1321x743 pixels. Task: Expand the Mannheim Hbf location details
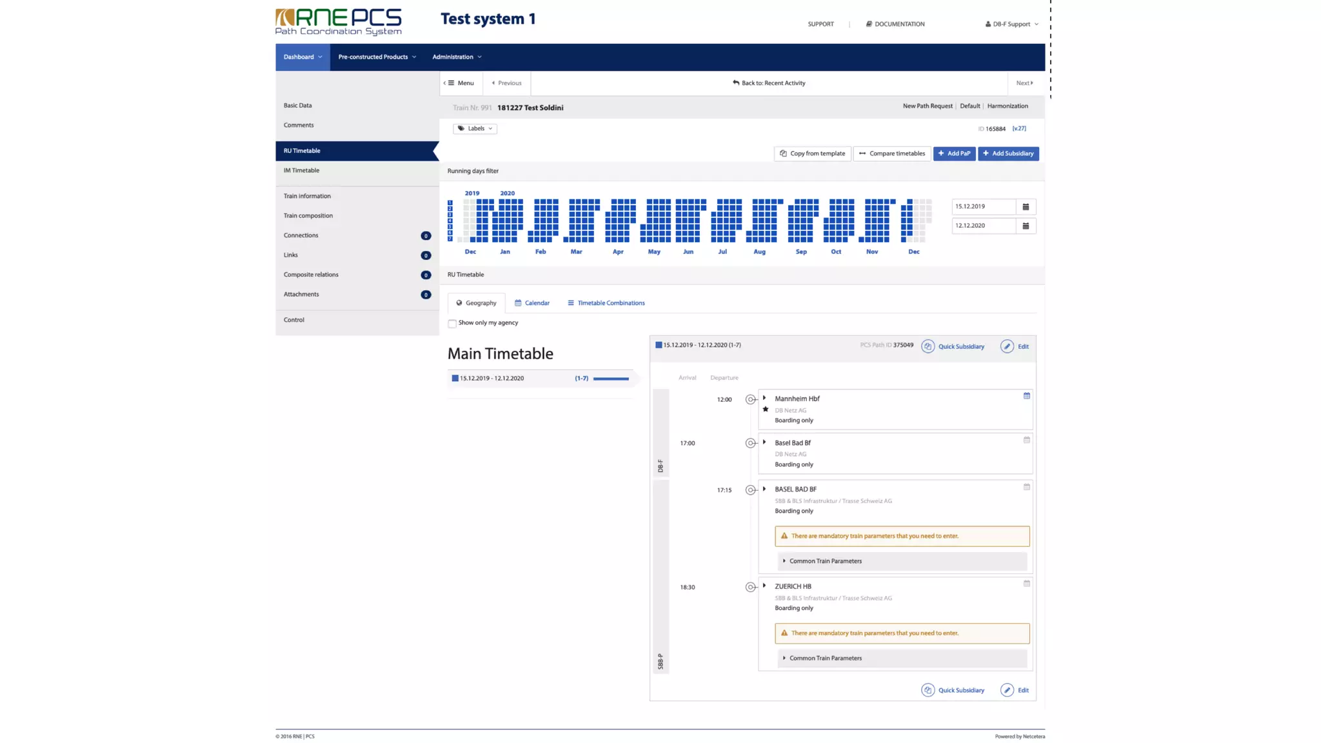pos(764,398)
